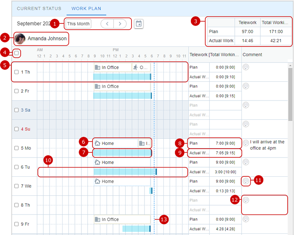Image resolution: width=294 pixels, height=235 pixels.
Task: Open comment bubble for 1 Th
Action: click(x=246, y=67)
